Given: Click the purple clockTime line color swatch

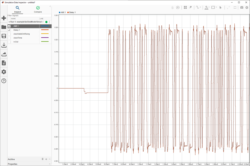Looking at the screenshot, I should [x=44, y=38].
